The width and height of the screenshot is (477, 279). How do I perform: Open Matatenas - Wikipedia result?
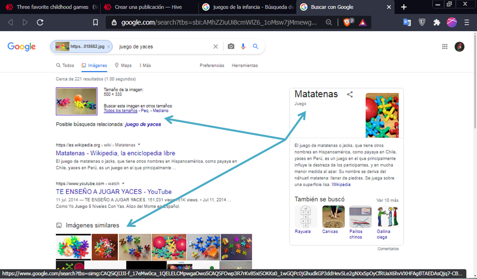115,153
